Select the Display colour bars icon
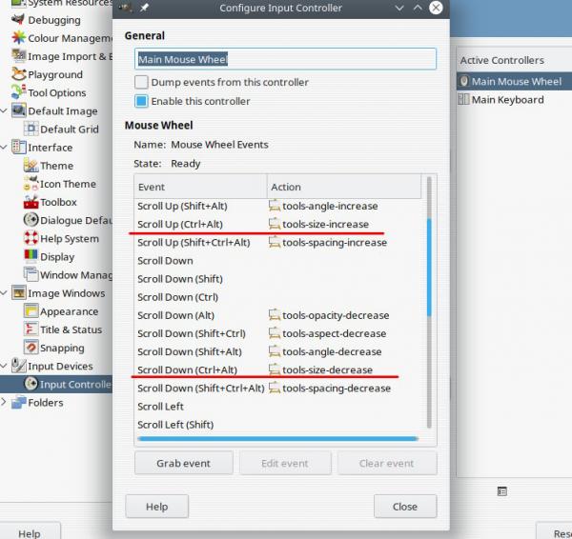Image resolution: width=572 pixels, height=539 pixels. coord(31,256)
